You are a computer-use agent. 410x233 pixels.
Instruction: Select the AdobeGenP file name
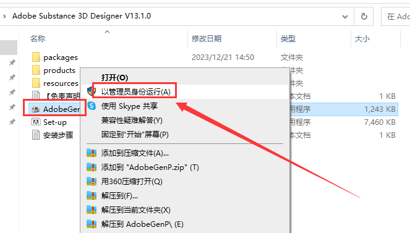point(61,109)
